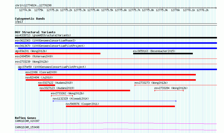Click the 12776.2k ruler tick label
224x133 pixels.
(x=203, y=10)
